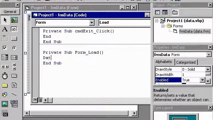Open the Object dropdown showing Form

tap(92, 22)
